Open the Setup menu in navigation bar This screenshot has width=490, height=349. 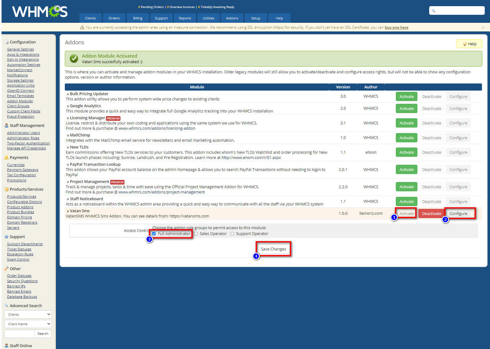pyautogui.click(x=255, y=18)
